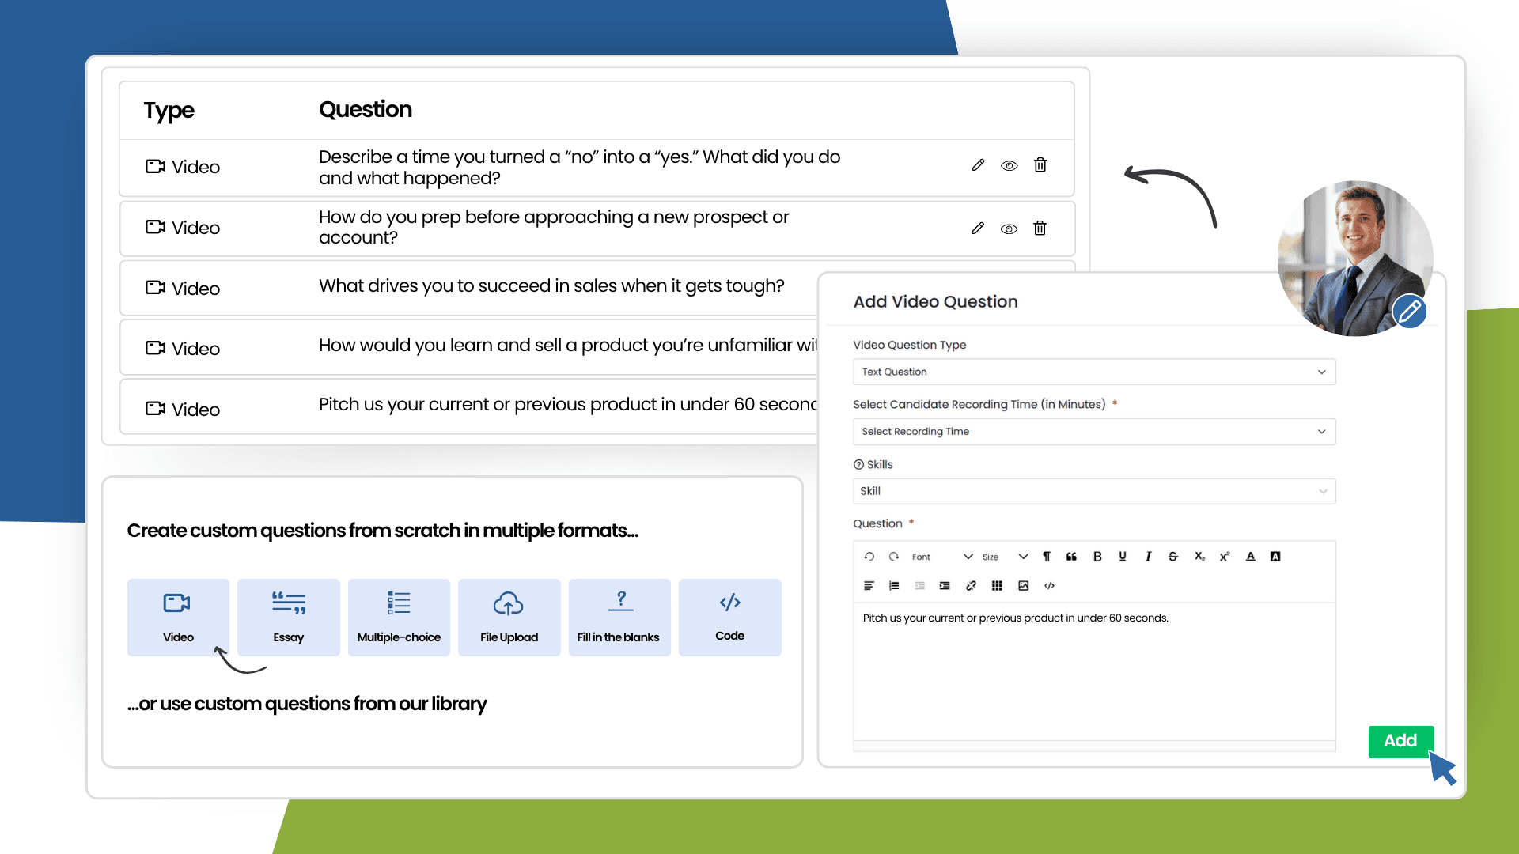Image resolution: width=1519 pixels, height=854 pixels.
Task: Toggle bold formatting in the editor
Action: (1097, 556)
